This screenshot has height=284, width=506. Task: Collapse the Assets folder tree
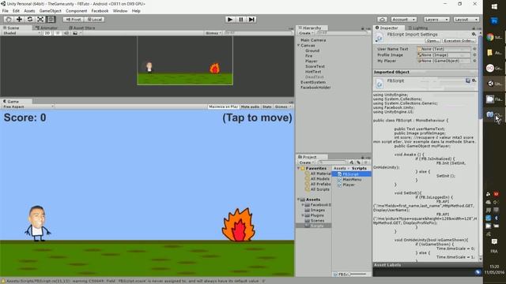click(299, 200)
